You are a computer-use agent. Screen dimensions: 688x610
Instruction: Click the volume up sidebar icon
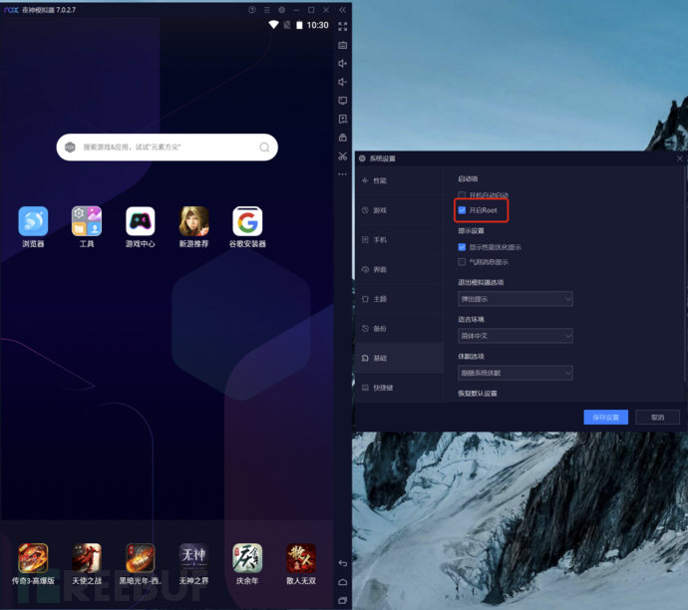(343, 64)
